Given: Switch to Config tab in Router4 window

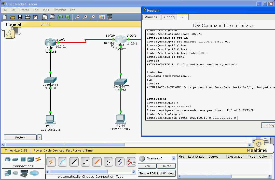Looking at the screenshot, I should point(169,17).
